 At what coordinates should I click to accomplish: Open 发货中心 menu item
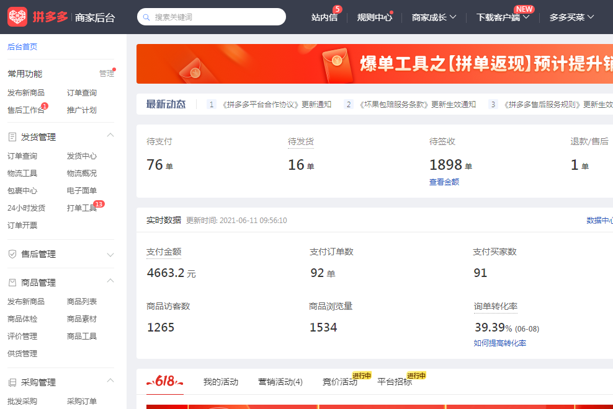[x=82, y=156]
